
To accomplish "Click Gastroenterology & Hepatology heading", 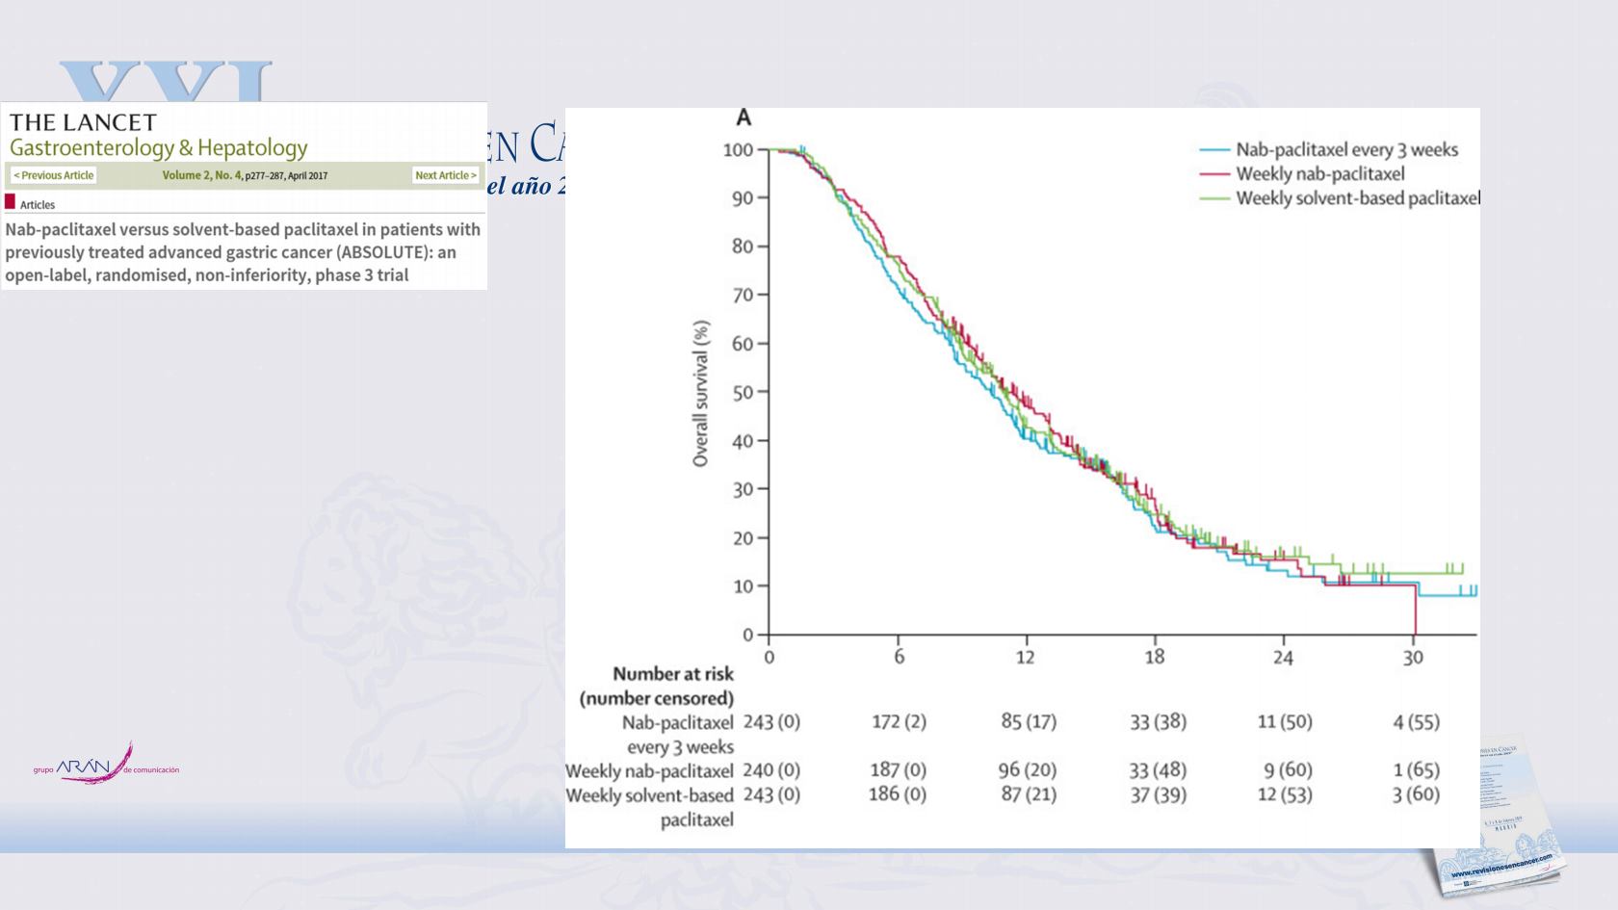I will coord(159,147).
